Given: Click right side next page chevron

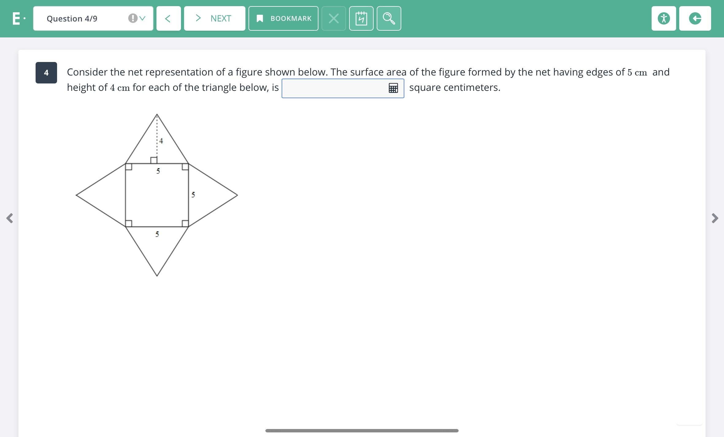Looking at the screenshot, I should click(715, 218).
